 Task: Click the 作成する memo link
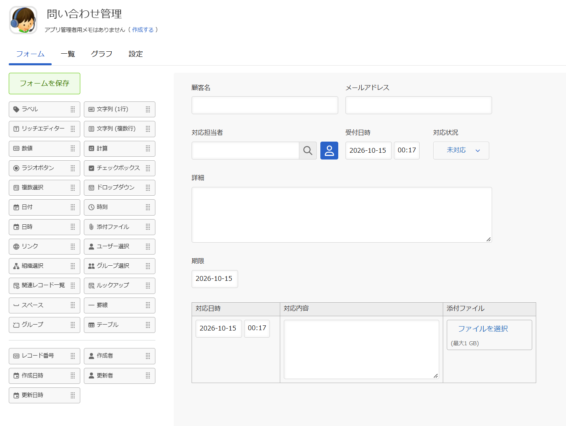coord(143,30)
